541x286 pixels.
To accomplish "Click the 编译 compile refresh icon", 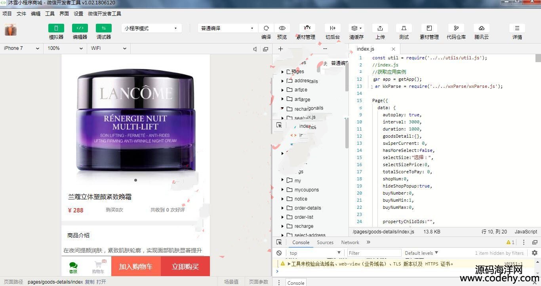I will tap(266, 28).
